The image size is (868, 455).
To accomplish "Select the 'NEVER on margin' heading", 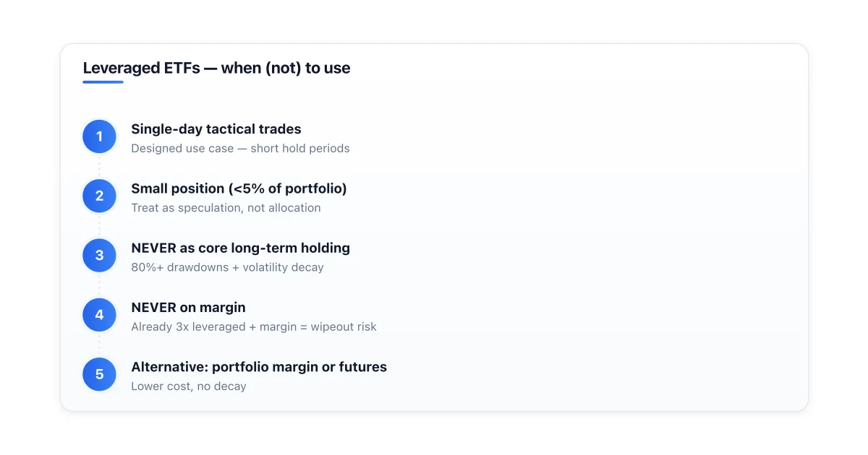I will pyautogui.click(x=188, y=308).
